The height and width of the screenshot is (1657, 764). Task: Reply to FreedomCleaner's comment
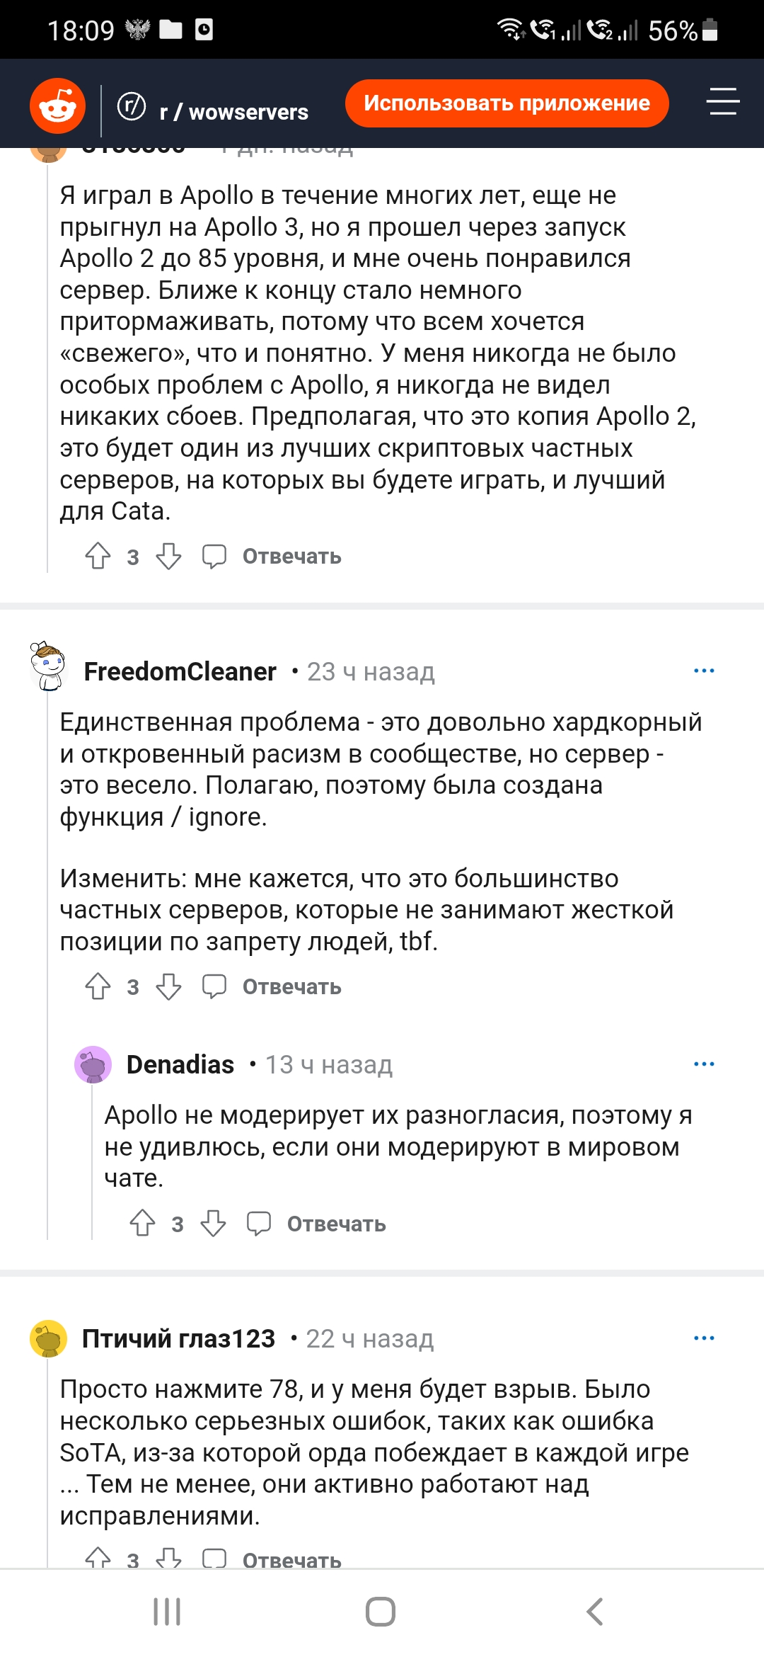[x=291, y=986]
